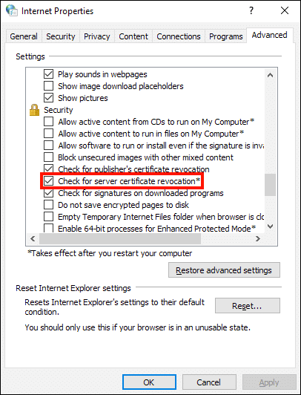Click the Security padlock icon
The image size is (301, 395).
pos(34,110)
